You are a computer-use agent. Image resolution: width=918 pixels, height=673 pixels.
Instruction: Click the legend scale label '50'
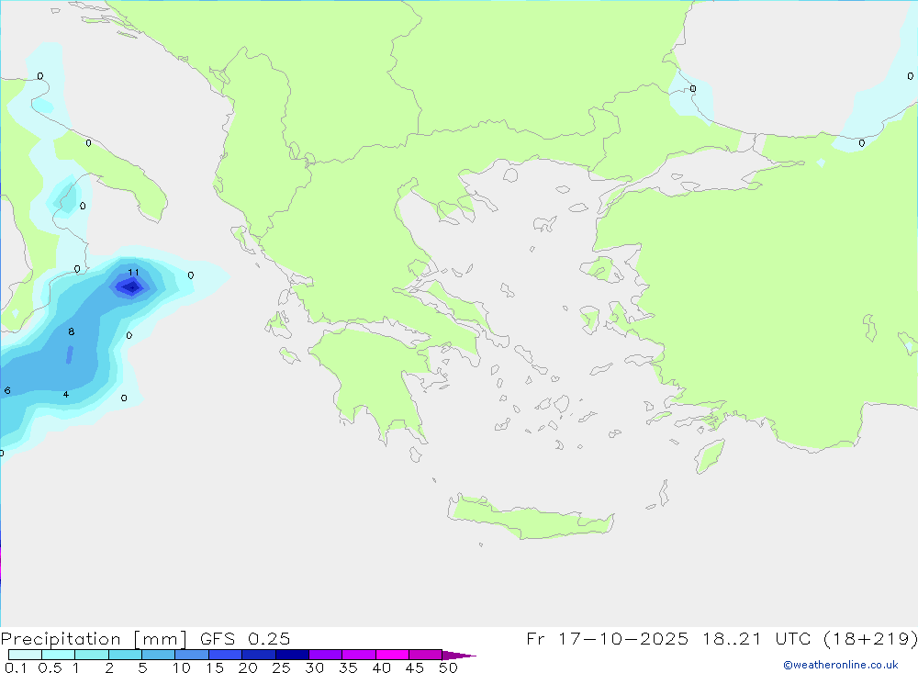[x=448, y=667]
